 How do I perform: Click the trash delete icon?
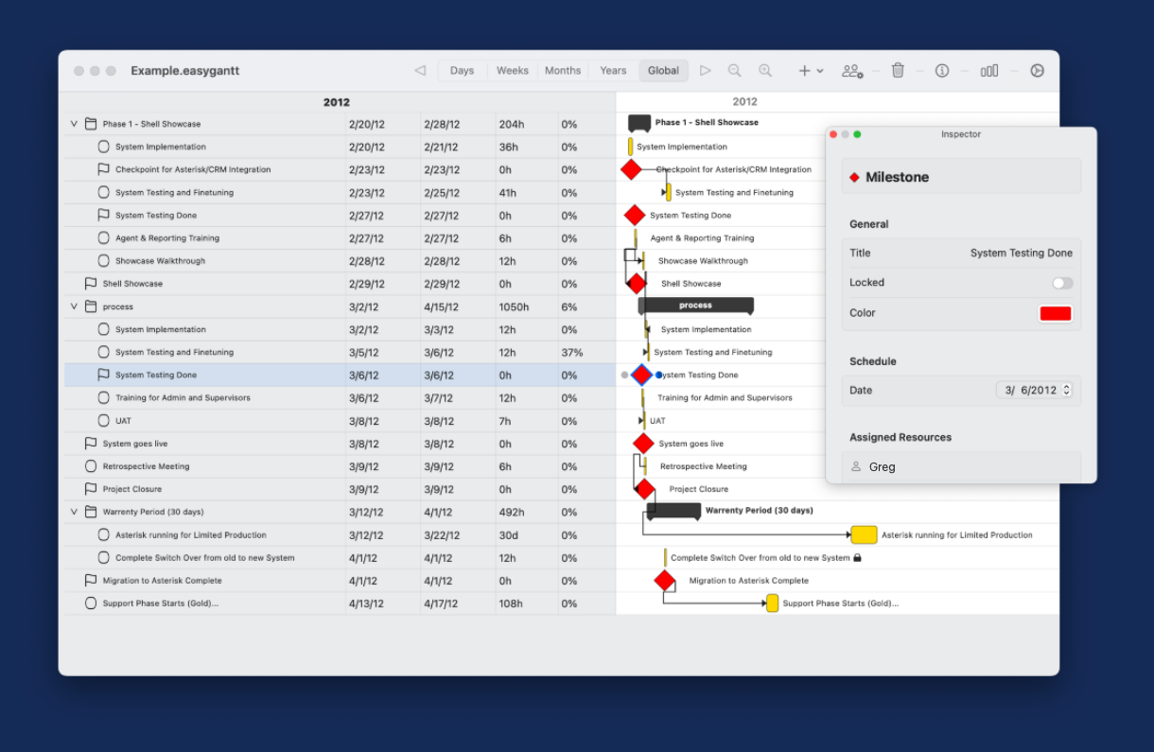coord(898,71)
